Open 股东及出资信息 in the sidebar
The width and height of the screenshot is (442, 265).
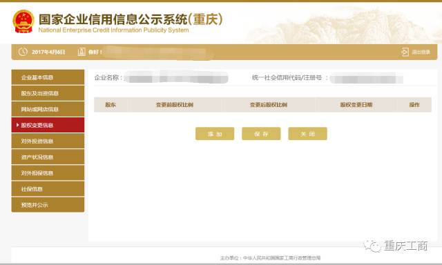pyautogui.click(x=48, y=93)
